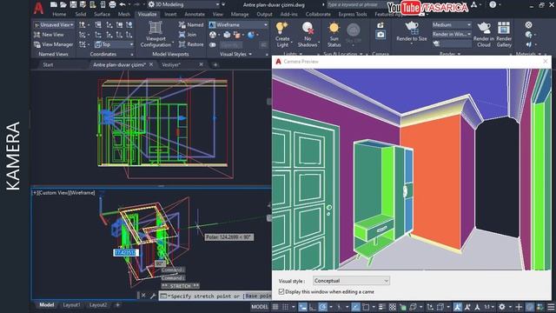
Task: Switch to the Layout1 tab
Action: (x=71, y=305)
